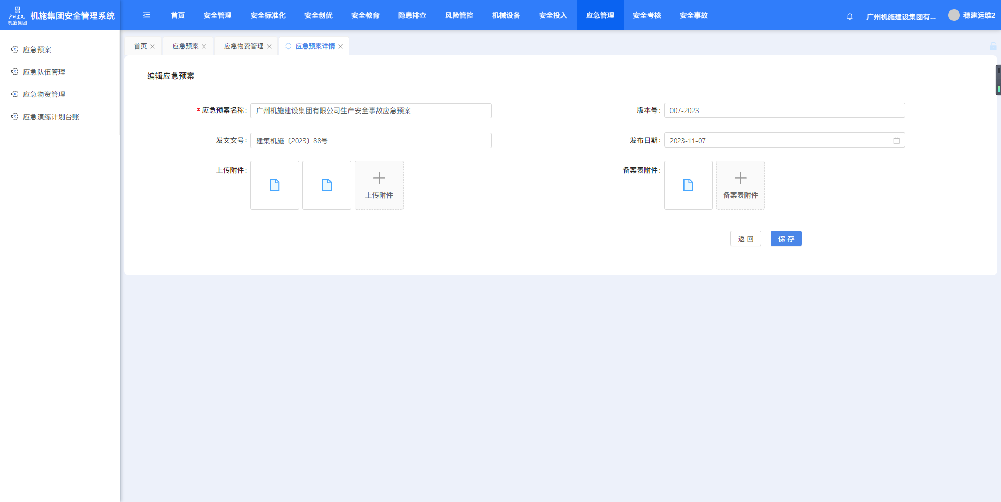
Task: Switch to the 首页 page tab
Action: tap(140, 46)
